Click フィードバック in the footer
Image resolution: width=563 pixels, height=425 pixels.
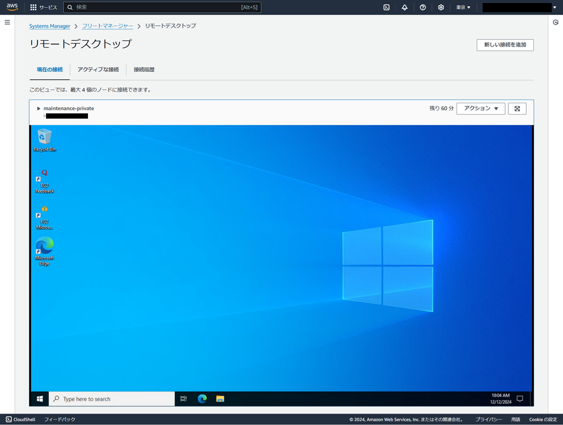pyautogui.click(x=59, y=419)
